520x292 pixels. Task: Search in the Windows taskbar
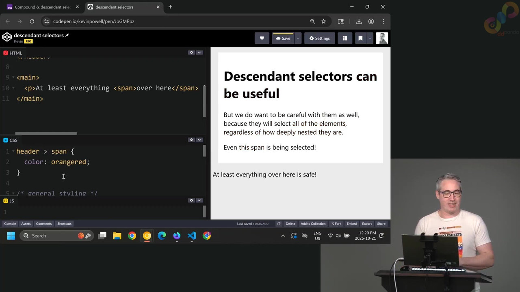tap(56, 236)
